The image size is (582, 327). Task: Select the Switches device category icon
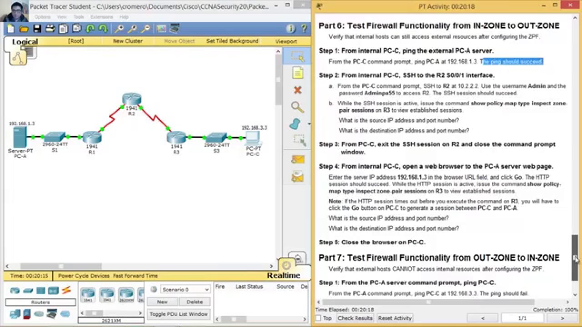pos(28,291)
